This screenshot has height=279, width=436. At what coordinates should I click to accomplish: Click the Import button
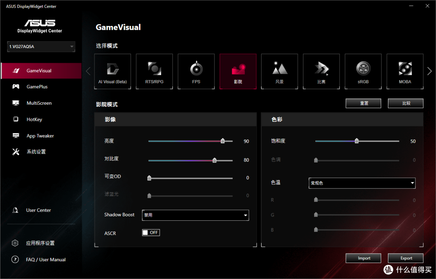(363, 258)
